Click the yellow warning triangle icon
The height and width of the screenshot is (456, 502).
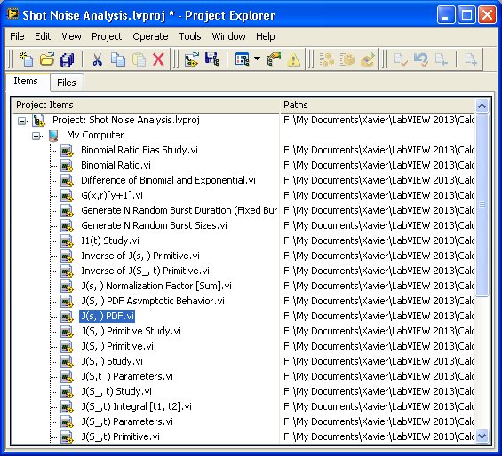(293, 59)
